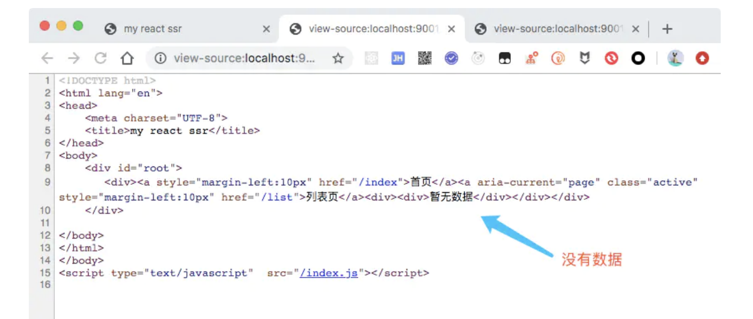Open a new tab with plus button
The height and width of the screenshot is (319, 753).
(667, 29)
